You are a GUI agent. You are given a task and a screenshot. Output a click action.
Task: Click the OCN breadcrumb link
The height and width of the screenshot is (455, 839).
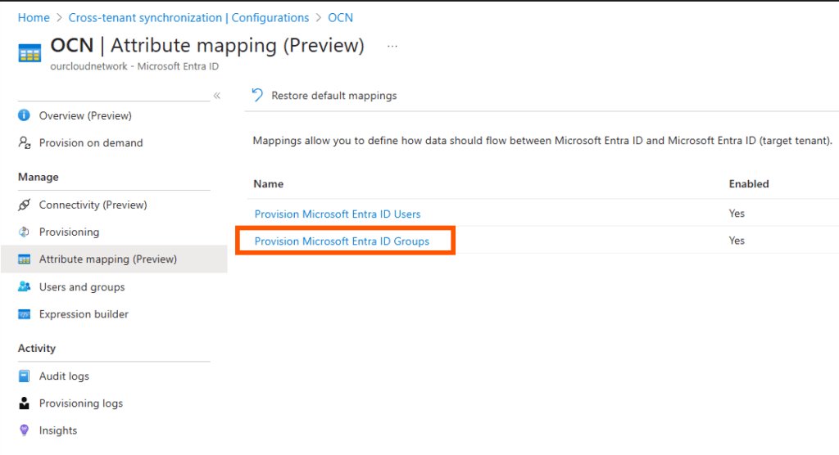(x=340, y=18)
